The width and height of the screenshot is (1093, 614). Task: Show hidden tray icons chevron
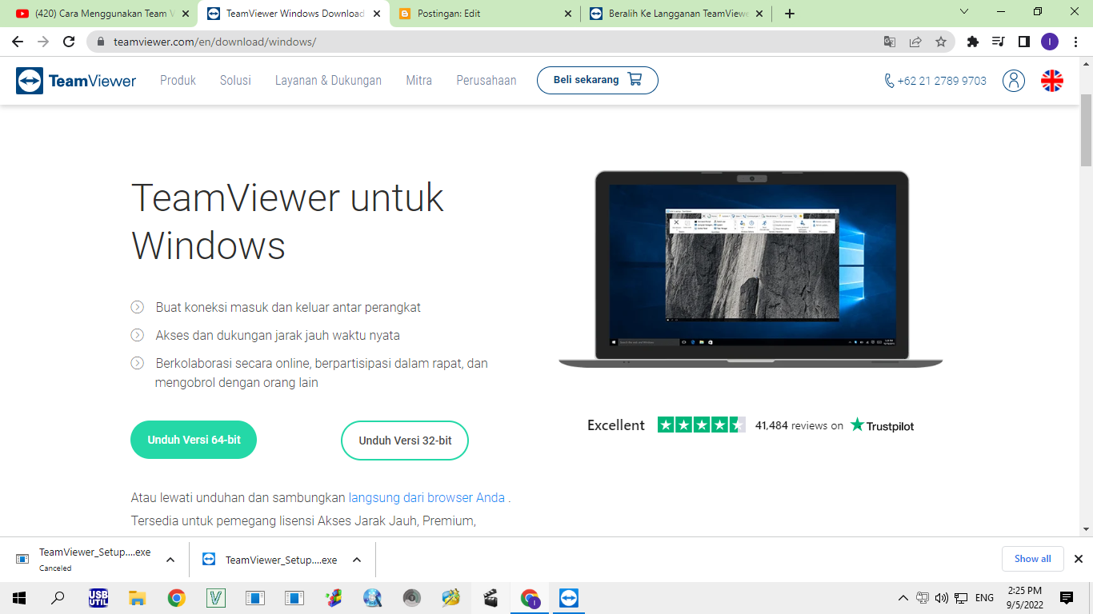click(x=903, y=597)
